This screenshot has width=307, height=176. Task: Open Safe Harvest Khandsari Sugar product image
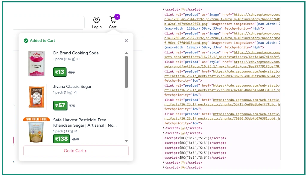pyautogui.click(x=37, y=130)
